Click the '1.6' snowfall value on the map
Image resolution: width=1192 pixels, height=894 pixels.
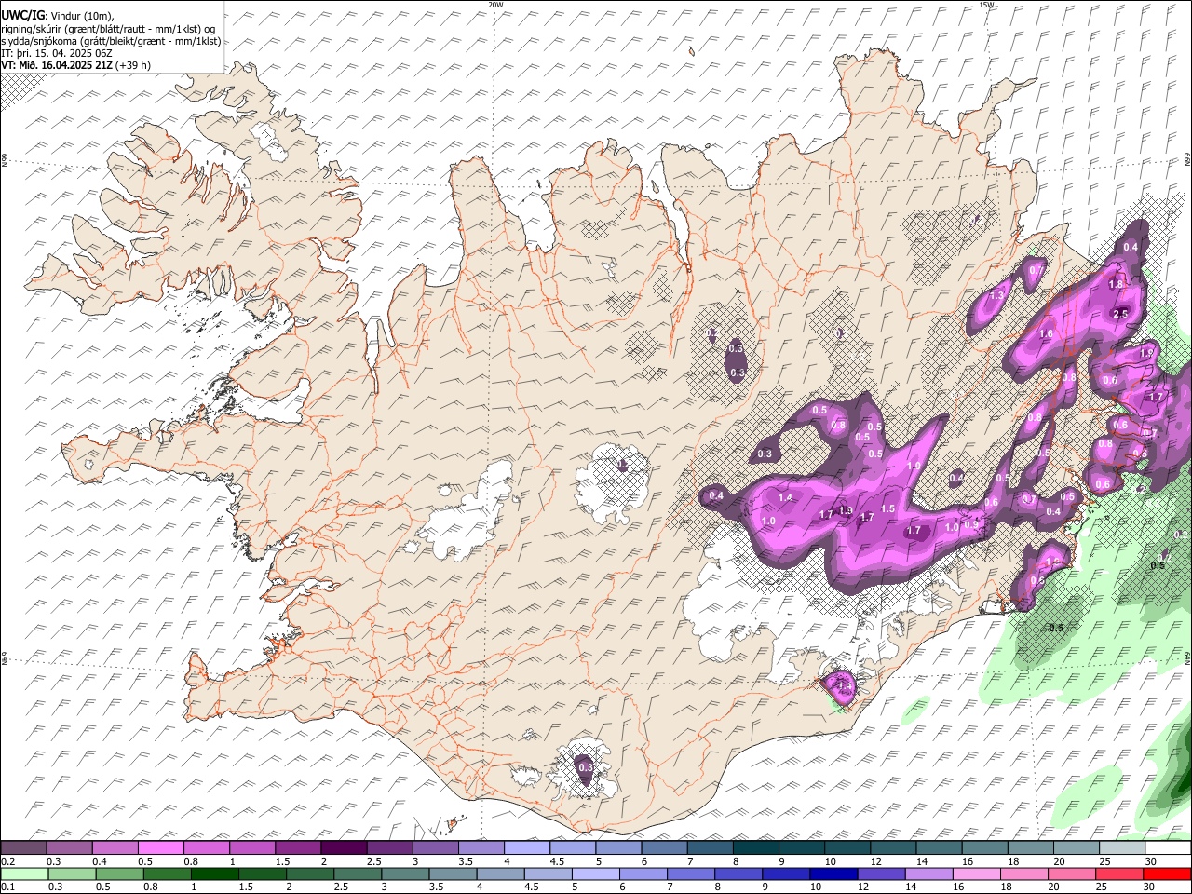1046,334
